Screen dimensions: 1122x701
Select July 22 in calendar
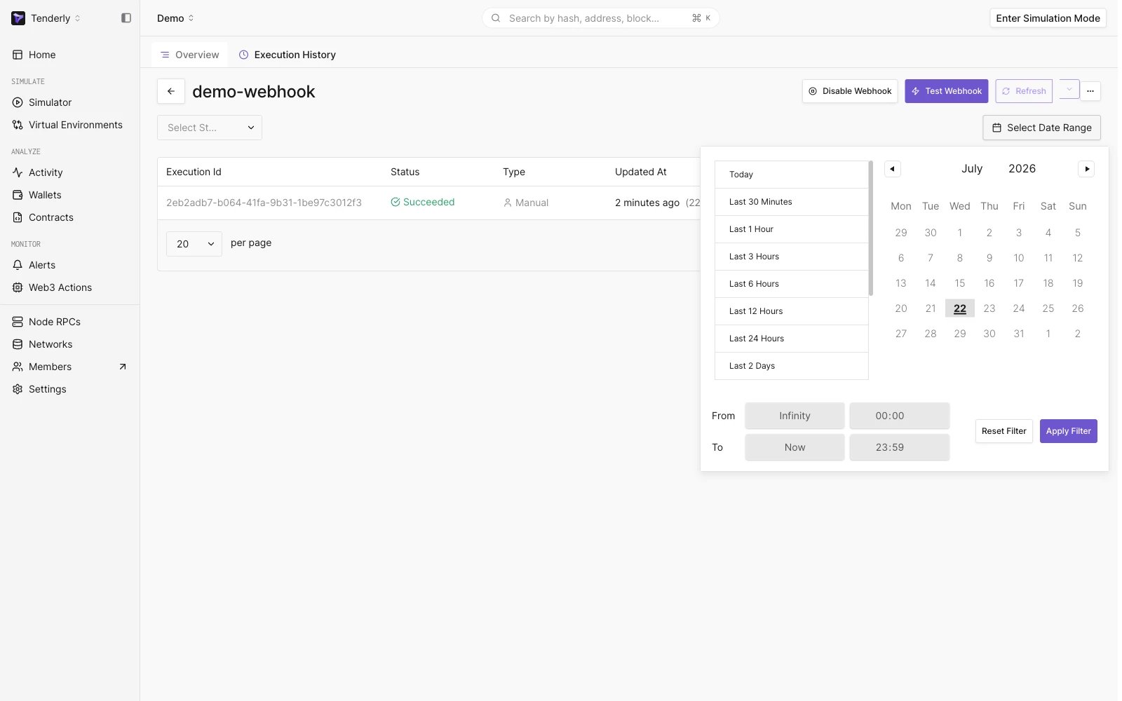pos(960,308)
